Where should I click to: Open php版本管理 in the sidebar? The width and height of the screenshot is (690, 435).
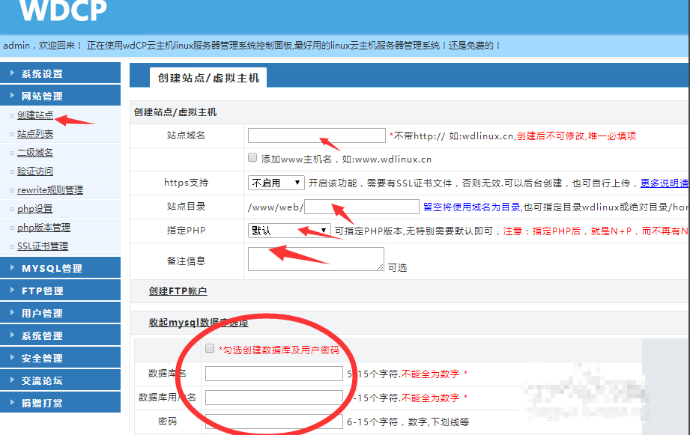tap(43, 228)
